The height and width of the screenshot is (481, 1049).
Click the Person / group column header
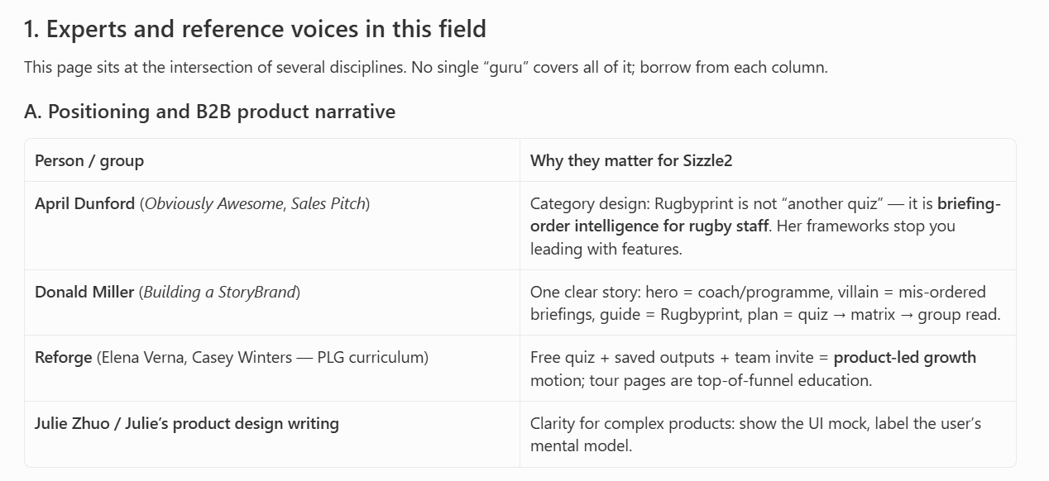click(89, 161)
